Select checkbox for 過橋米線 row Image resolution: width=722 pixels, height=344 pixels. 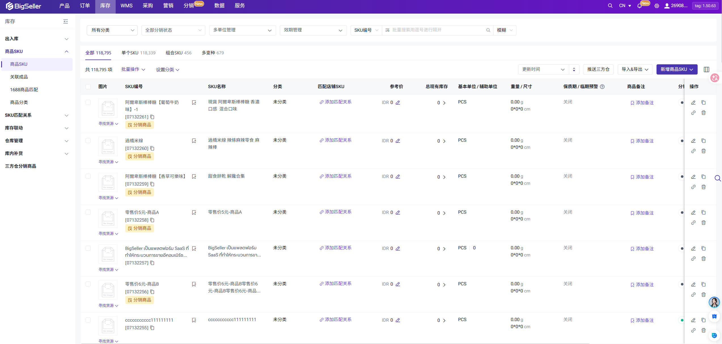88,141
